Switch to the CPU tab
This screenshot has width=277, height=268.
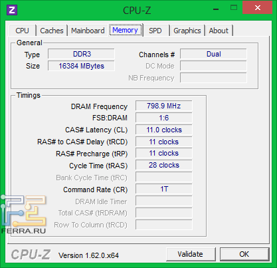23,31
